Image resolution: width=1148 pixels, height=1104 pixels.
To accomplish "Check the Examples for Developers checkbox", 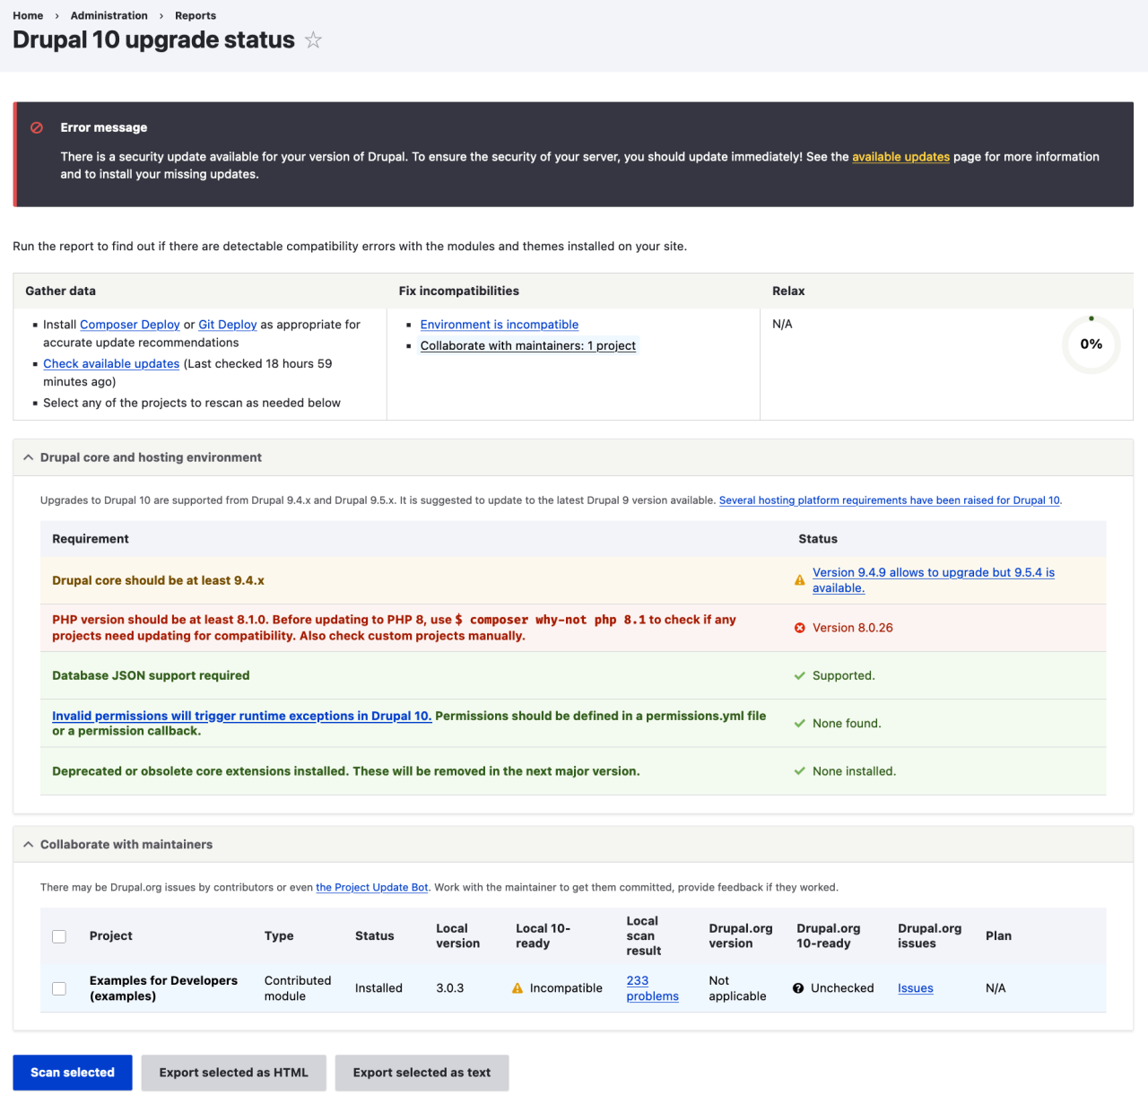I will coord(59,988).
